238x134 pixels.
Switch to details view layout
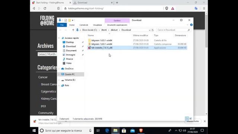click(x=187, y=118)
